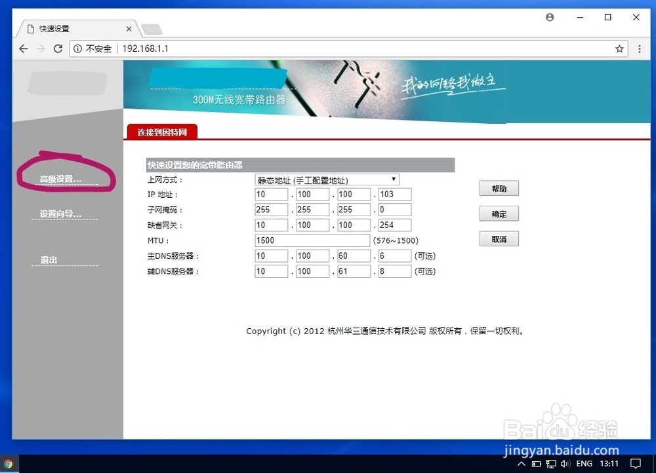The width and height of the screenshot is (656, 473).
Task: Click the speaker icon in system tray
Action: point(565,463)
